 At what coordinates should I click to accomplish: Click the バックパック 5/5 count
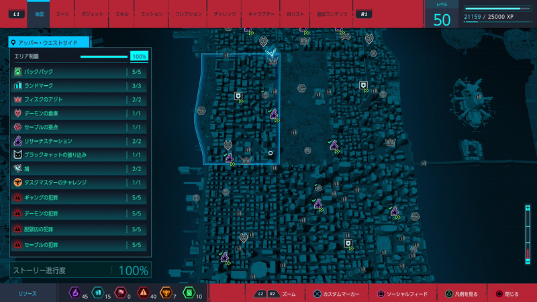pos(137,72)
